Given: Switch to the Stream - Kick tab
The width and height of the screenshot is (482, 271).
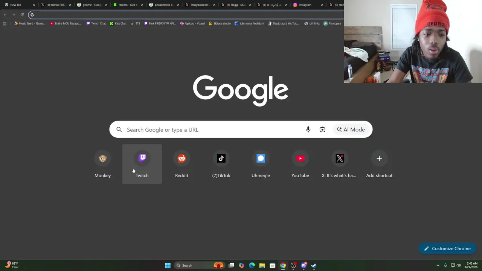Looking at the screenshot, I should pos(127,5).
